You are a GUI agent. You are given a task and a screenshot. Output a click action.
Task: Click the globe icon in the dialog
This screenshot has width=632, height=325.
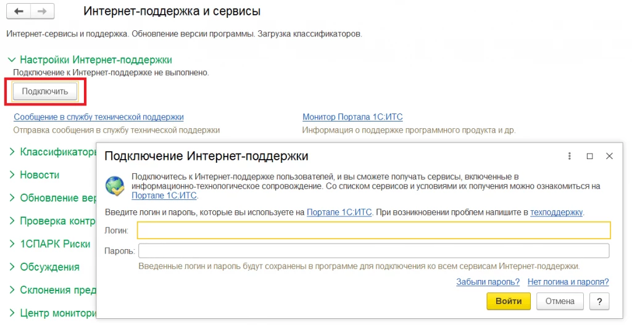(115, 186)
